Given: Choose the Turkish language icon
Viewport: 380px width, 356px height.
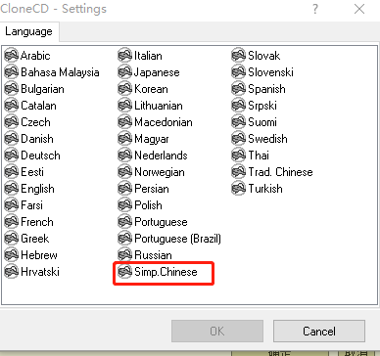Looking at the screenshot, I should pos(238,189).
